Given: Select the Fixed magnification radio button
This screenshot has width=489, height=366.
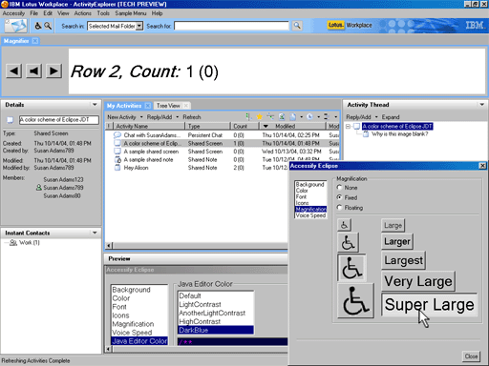Looking at the screenshot, I should (x=339, y=197).
